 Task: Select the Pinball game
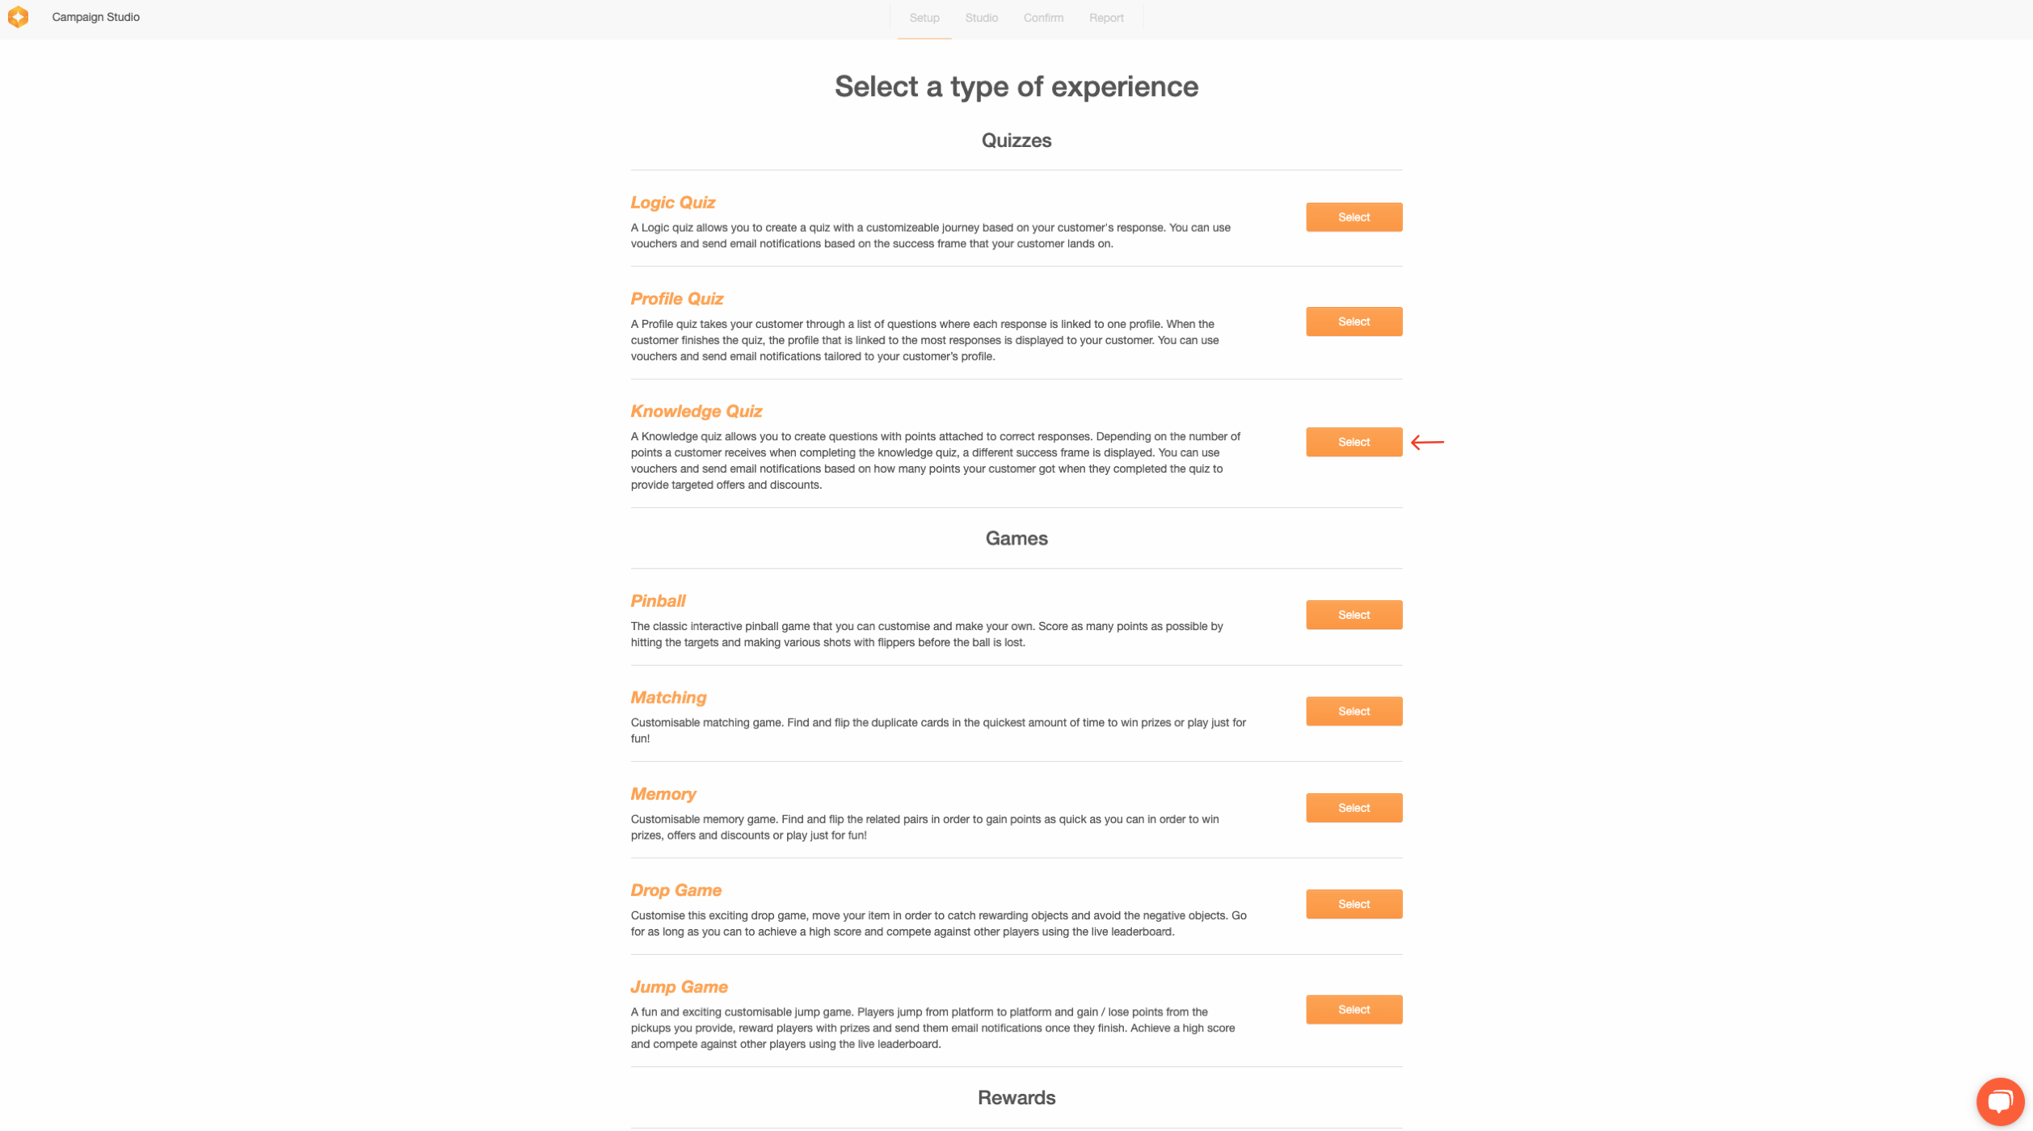pyautogui.click(x=1353, y=615)
